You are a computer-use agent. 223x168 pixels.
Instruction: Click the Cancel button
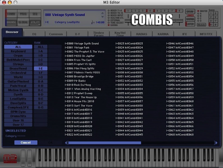coord(26,143)
